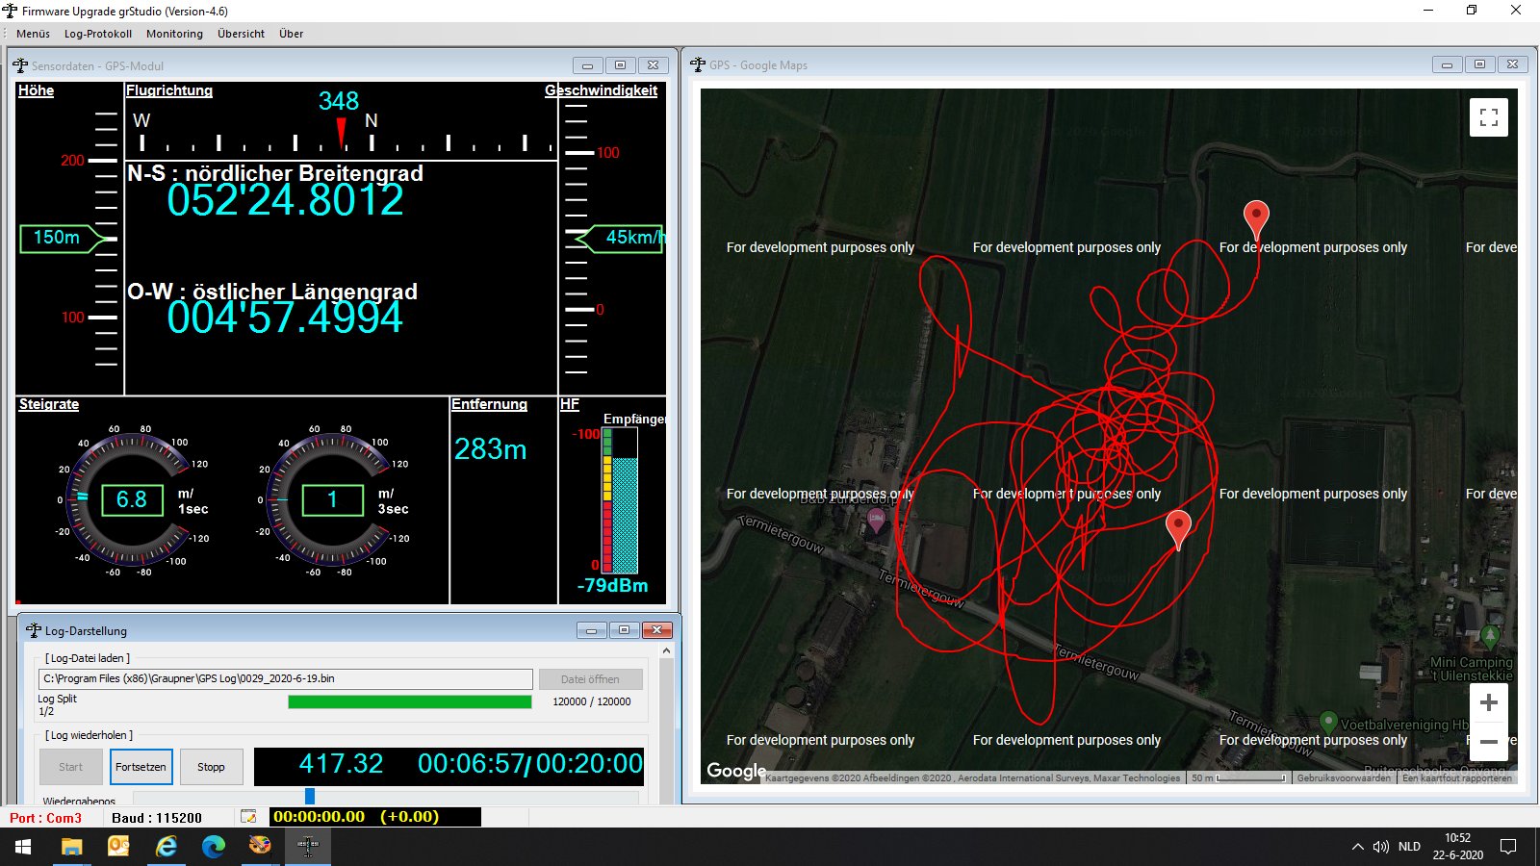The width and height of the screenshot is (1540, 866).
Task: Click the Mini Camping tree marker
Action: point(1490,635)
